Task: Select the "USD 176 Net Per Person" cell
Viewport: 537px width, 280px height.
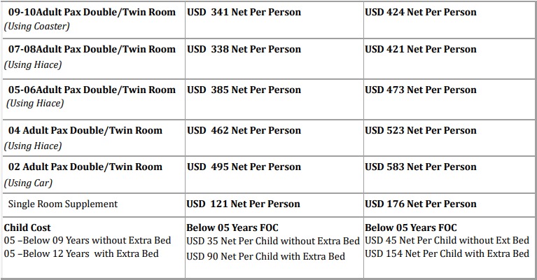Action: click(421, 204)
